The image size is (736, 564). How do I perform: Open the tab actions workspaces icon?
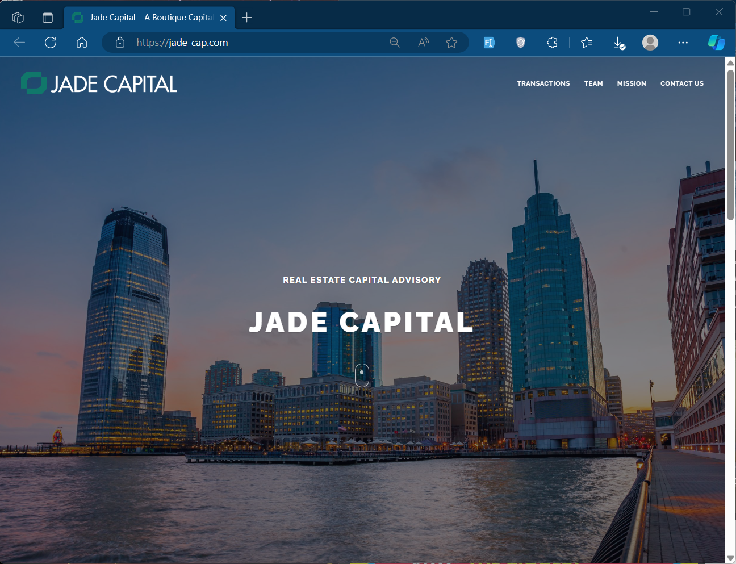click(x=18, y=18)
